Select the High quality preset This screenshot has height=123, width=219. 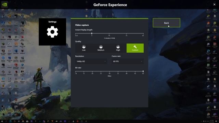pos(118,48)
